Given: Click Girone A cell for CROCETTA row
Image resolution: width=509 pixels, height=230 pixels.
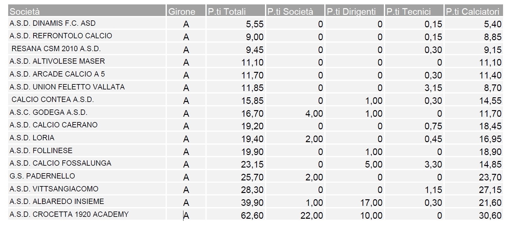Looking at the screenshot, I should [x=186, y=216].
